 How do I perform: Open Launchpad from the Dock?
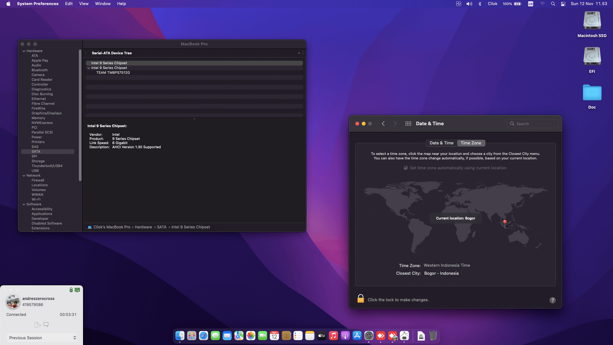click(x=192, y=336)
